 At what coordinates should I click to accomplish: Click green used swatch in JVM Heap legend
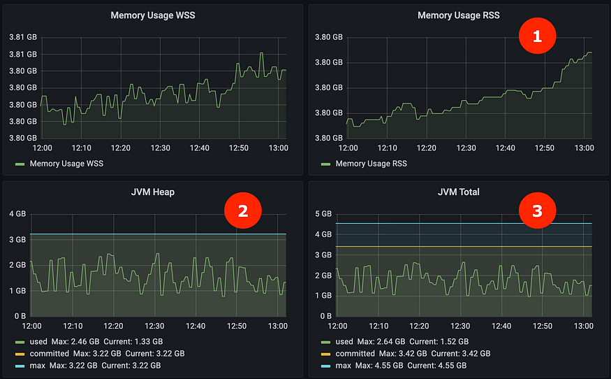20,343
